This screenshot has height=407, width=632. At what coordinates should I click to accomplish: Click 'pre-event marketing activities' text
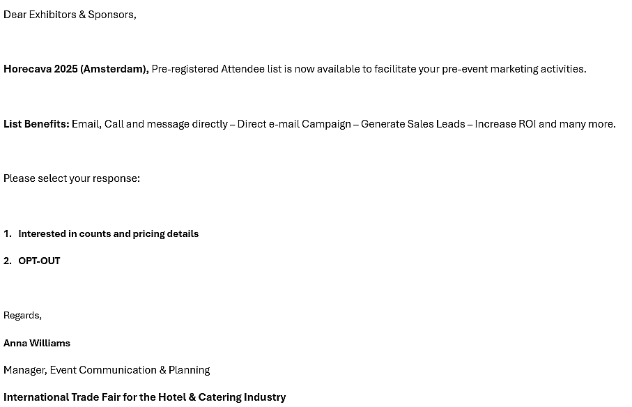pos(514,69)
